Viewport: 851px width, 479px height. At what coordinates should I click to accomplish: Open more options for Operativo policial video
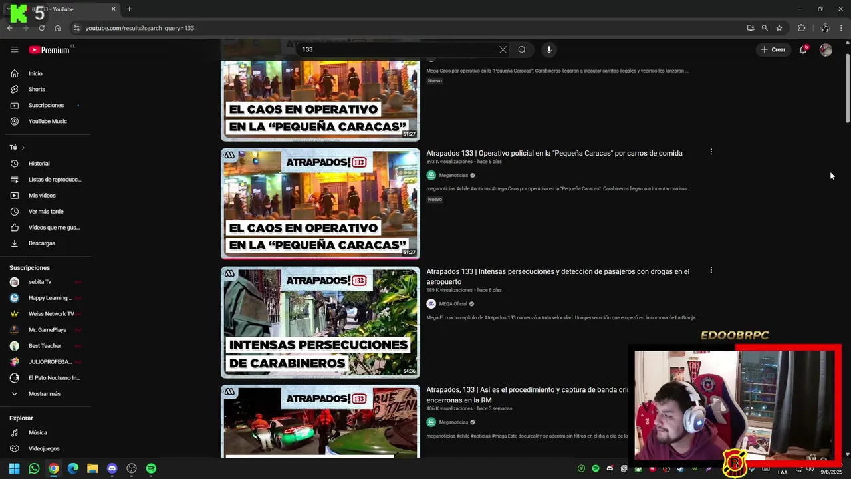click(x=711, y=152)
